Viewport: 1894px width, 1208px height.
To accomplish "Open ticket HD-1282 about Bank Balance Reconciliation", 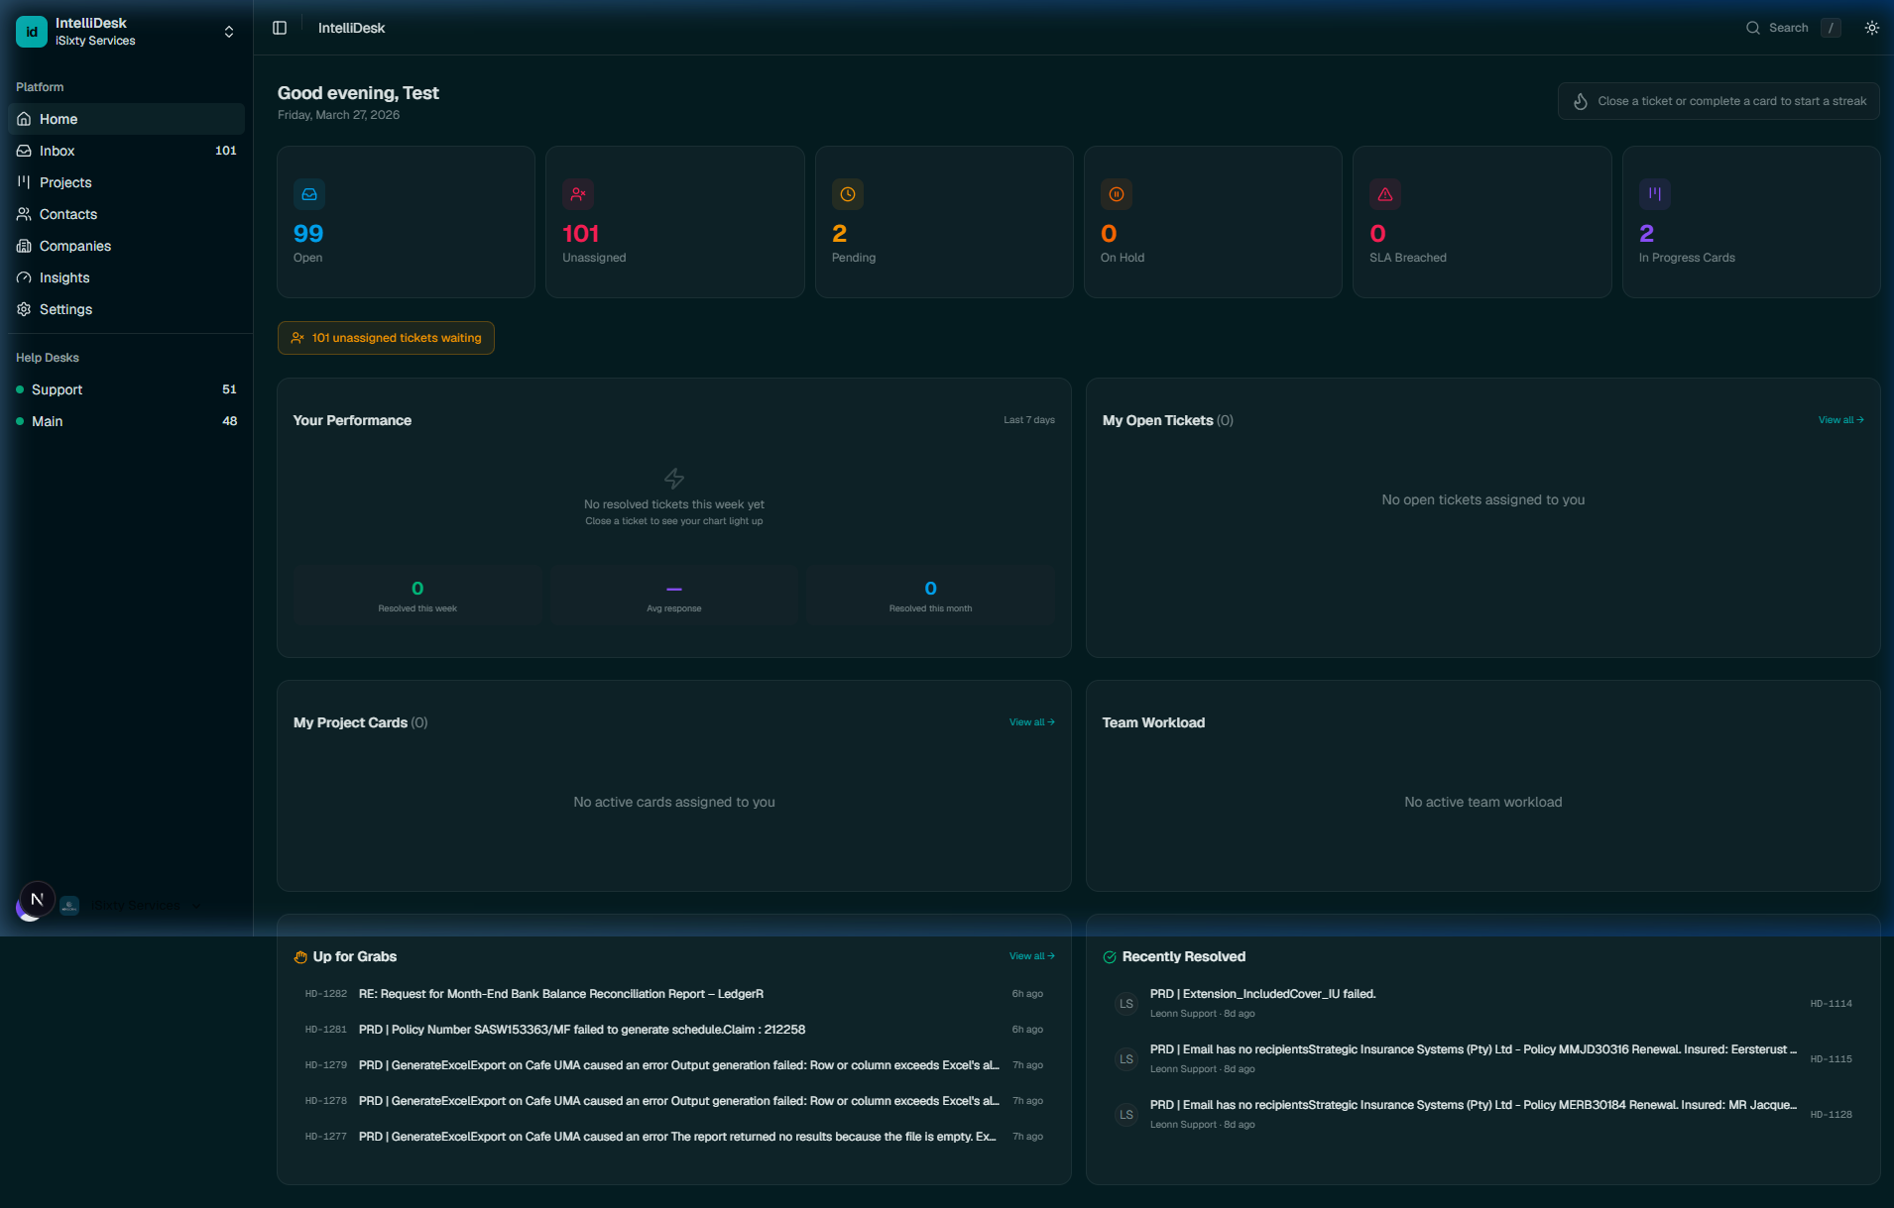I will (560, 994).
